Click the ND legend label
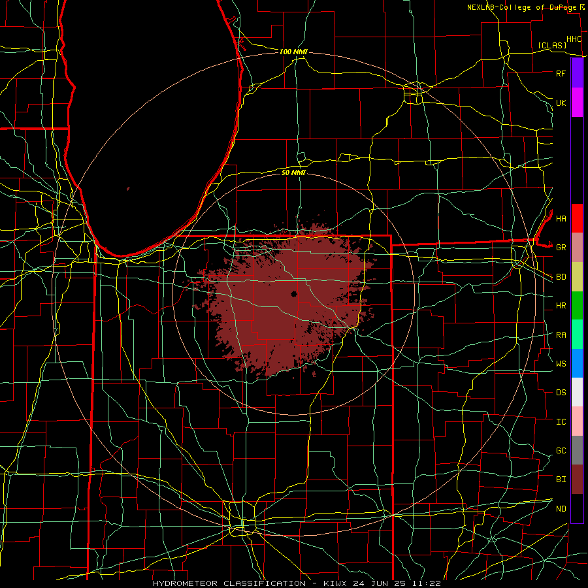Image resolution: width=588 pixels, height=588 pixels. tap(561, 509)
